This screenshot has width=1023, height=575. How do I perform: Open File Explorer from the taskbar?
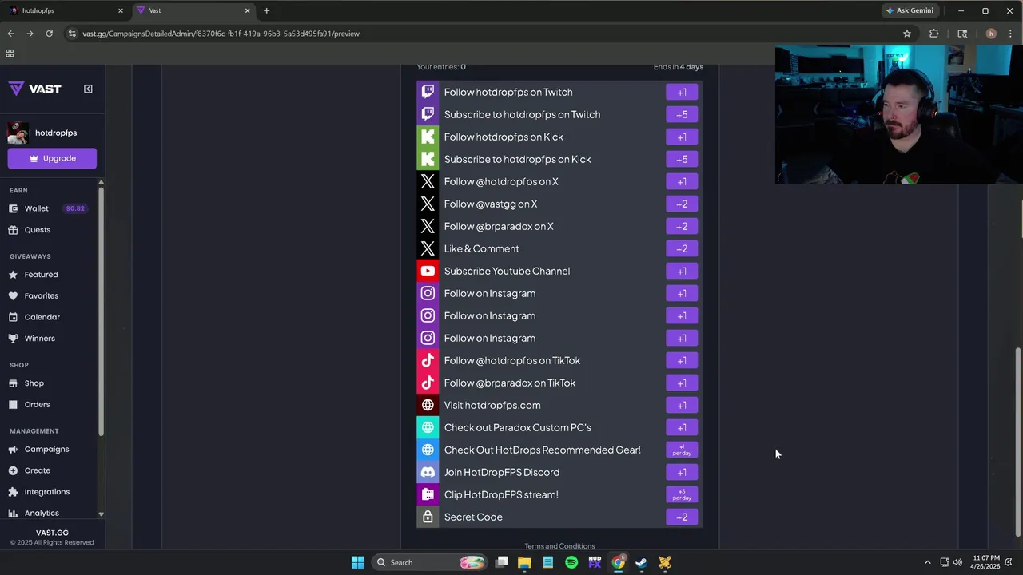(x=524, y=562)
